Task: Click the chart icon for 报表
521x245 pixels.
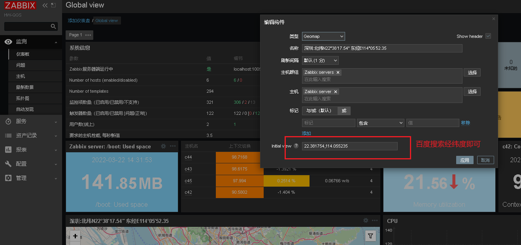Action: 8,150
